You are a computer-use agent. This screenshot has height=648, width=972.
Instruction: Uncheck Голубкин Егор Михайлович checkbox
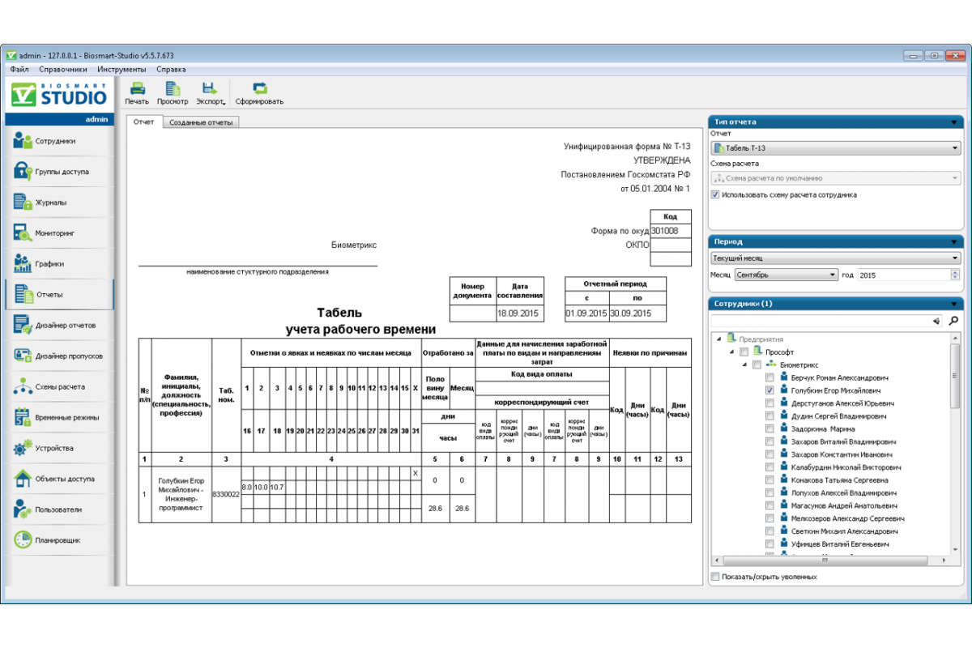point(769,390)
